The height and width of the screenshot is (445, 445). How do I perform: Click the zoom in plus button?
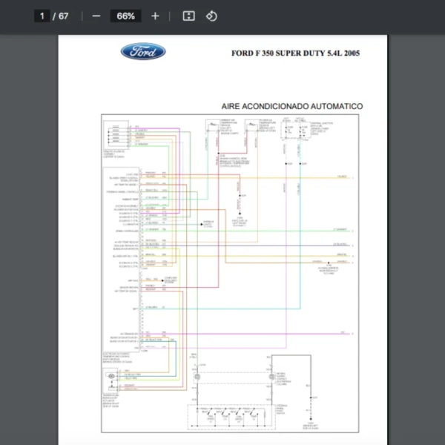point(155,16)
